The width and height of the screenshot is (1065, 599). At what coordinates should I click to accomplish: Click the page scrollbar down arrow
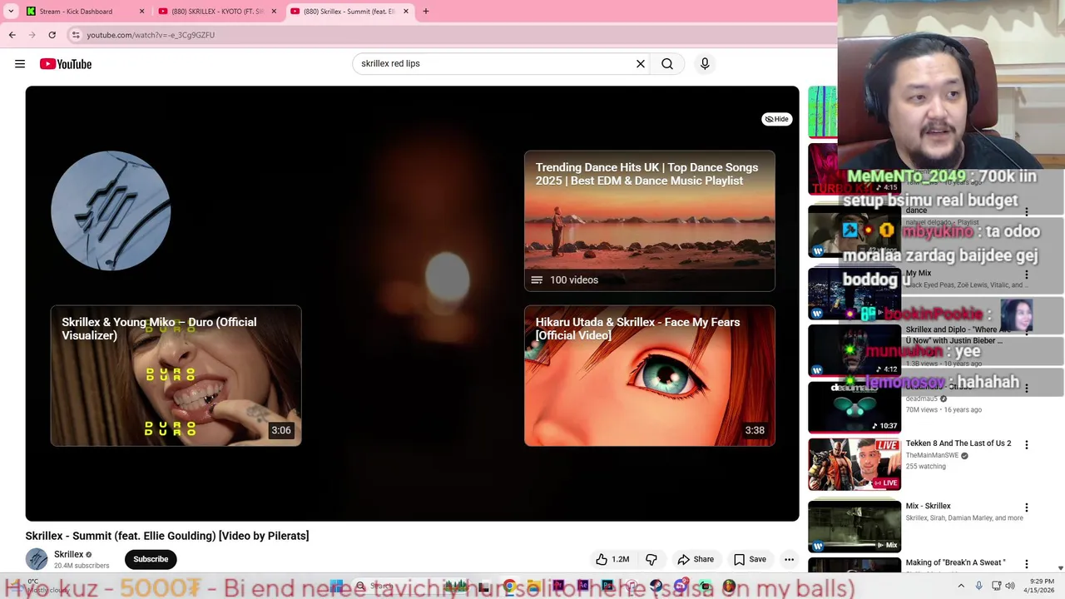(x=1060, y=568)
